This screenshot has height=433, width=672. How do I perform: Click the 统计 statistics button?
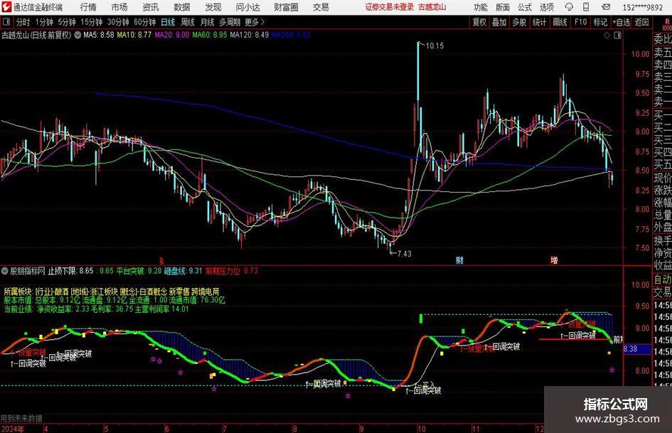pos(539,22)
